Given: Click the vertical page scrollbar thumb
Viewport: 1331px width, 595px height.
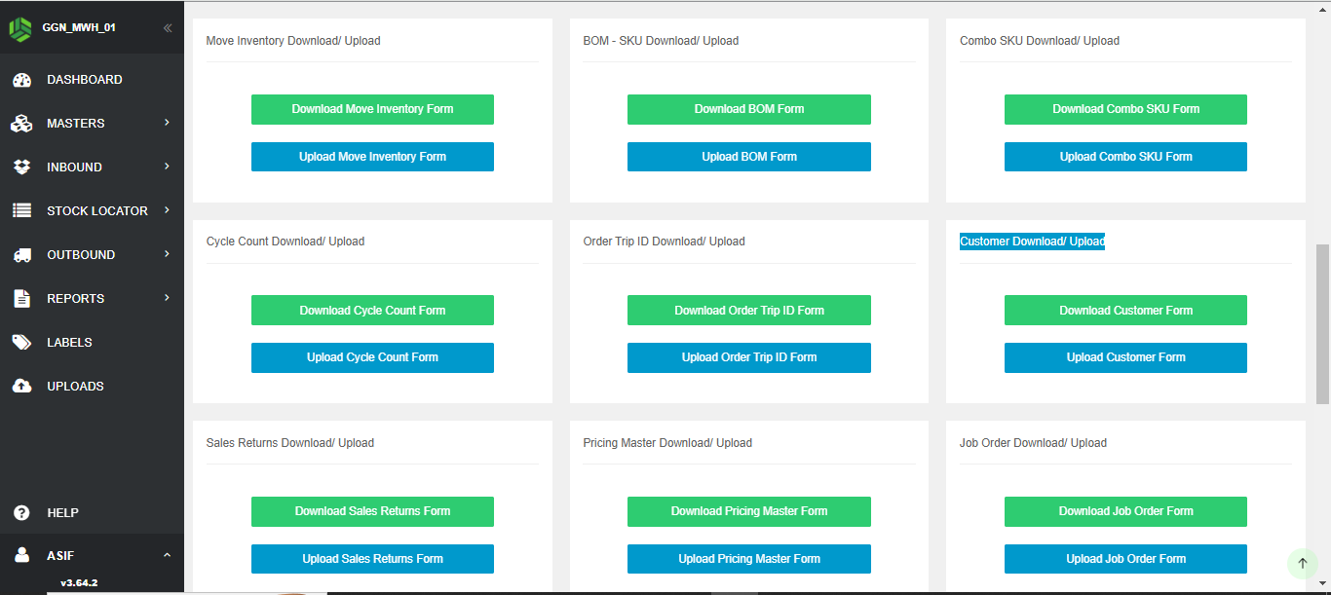Looking at the screenshot, I should coord(1322,323).
